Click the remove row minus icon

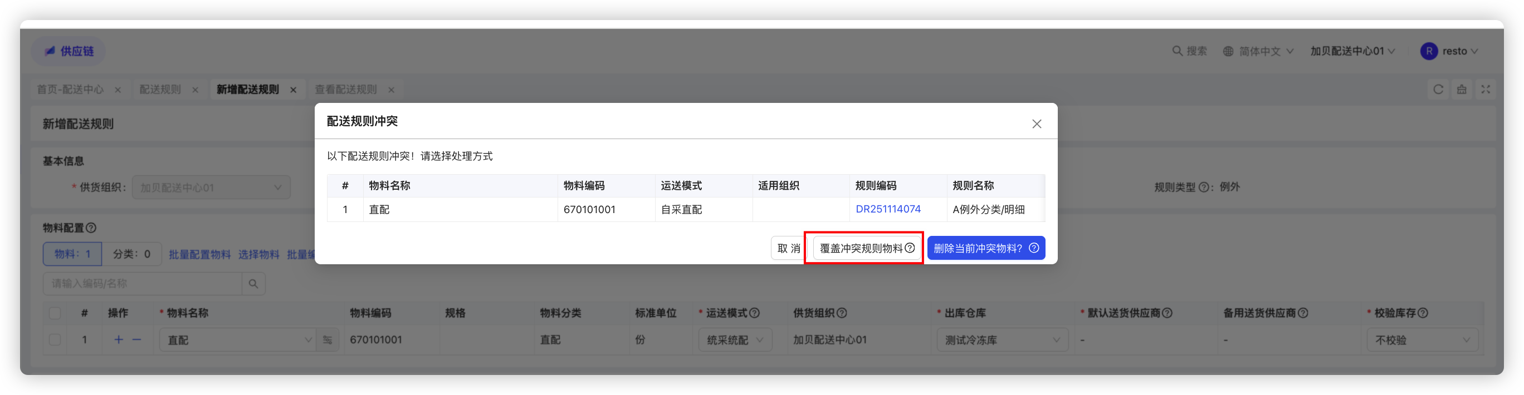136,339
